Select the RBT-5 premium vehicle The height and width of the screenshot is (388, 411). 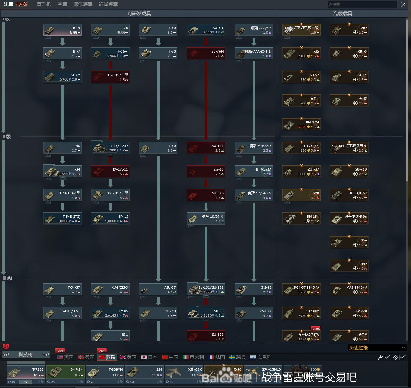tap(349, 53)
